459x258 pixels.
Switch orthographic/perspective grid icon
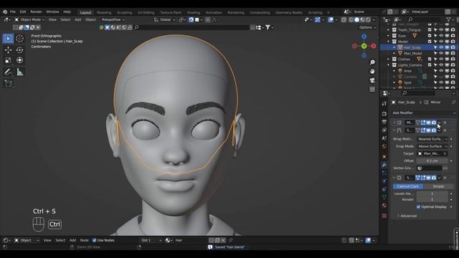tap(372, 89)
